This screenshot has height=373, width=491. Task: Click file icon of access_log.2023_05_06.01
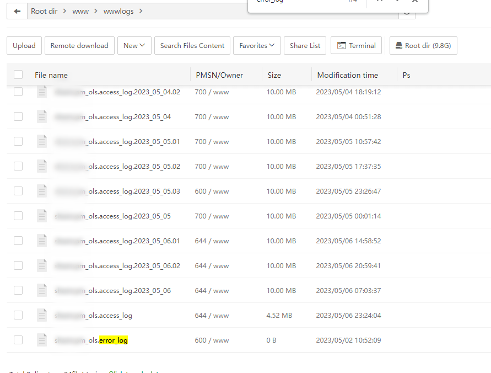[x=42, y=241]
